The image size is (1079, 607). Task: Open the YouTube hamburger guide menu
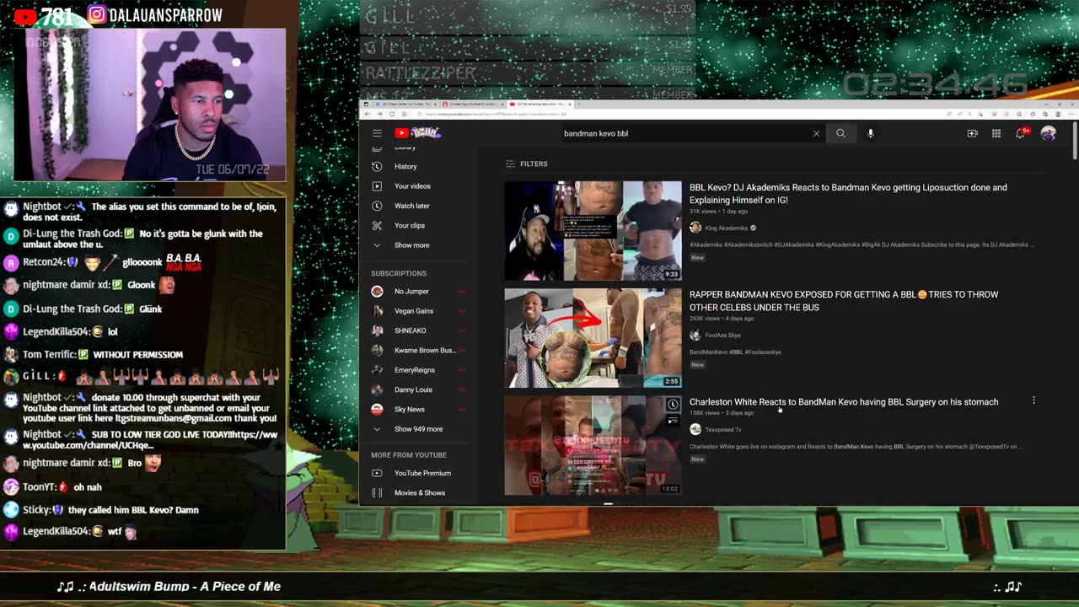pyautogui.click(x=377, y=133)
